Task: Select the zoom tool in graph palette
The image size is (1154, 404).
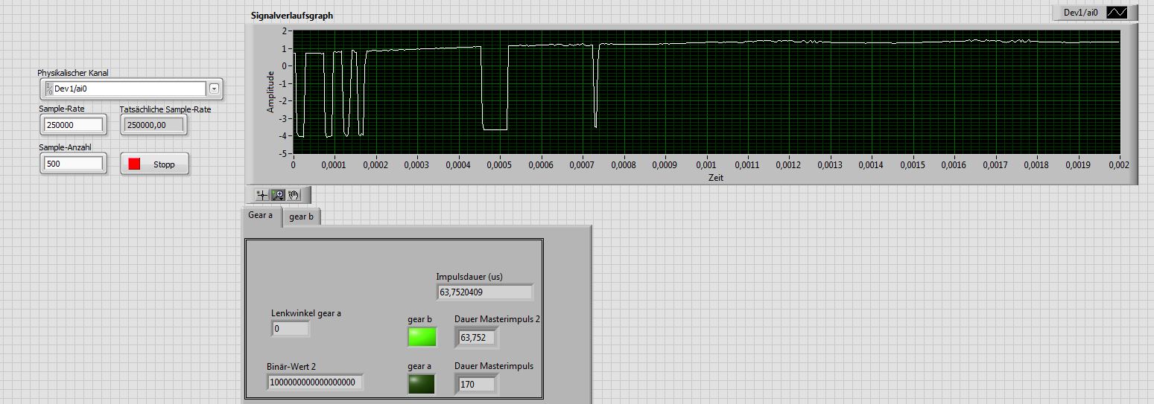Action: pyautogui.click(x=278, y=195)
